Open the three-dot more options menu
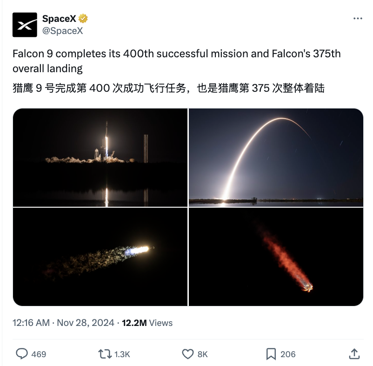373x366 pixels. pos(358,18)
